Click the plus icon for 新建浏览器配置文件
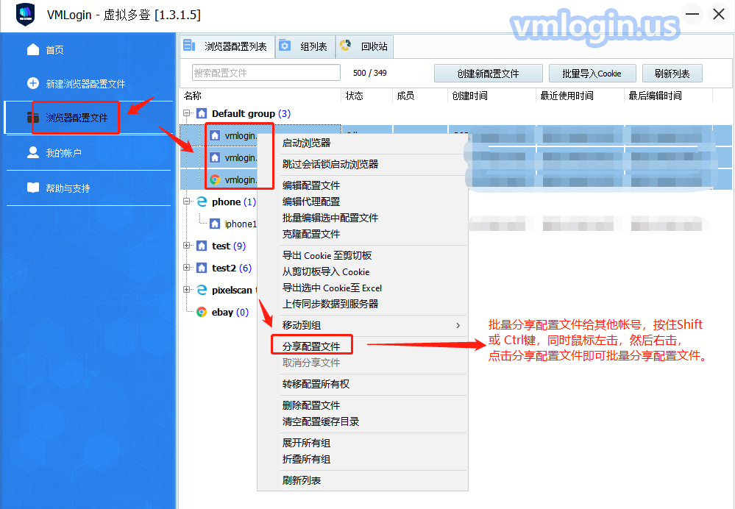735x509 pixels. point(32,83)
